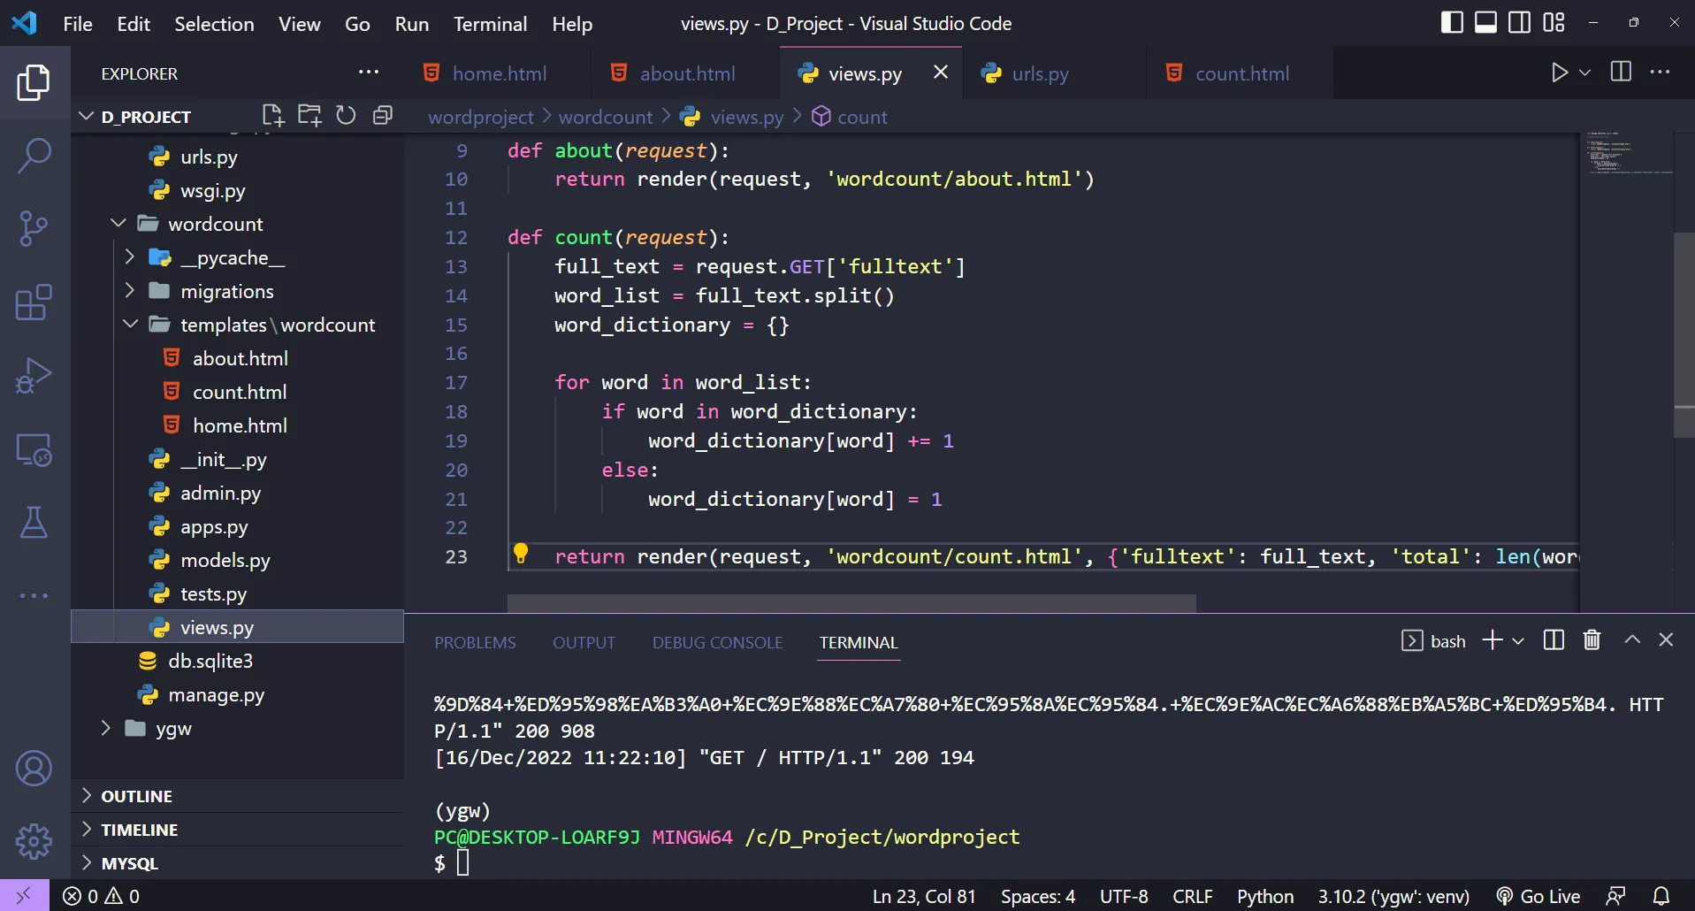Open Run and Debug view
1695x911 pixels.
pos(34,376)
